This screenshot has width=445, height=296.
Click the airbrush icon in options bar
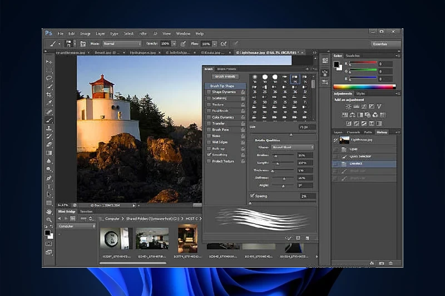tap(224, 43)
